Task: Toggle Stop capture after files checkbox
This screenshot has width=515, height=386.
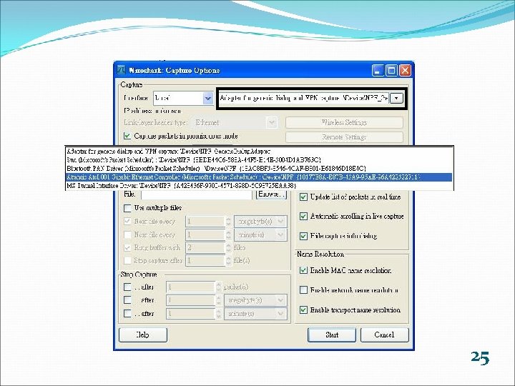Action: tap(127, 261)
